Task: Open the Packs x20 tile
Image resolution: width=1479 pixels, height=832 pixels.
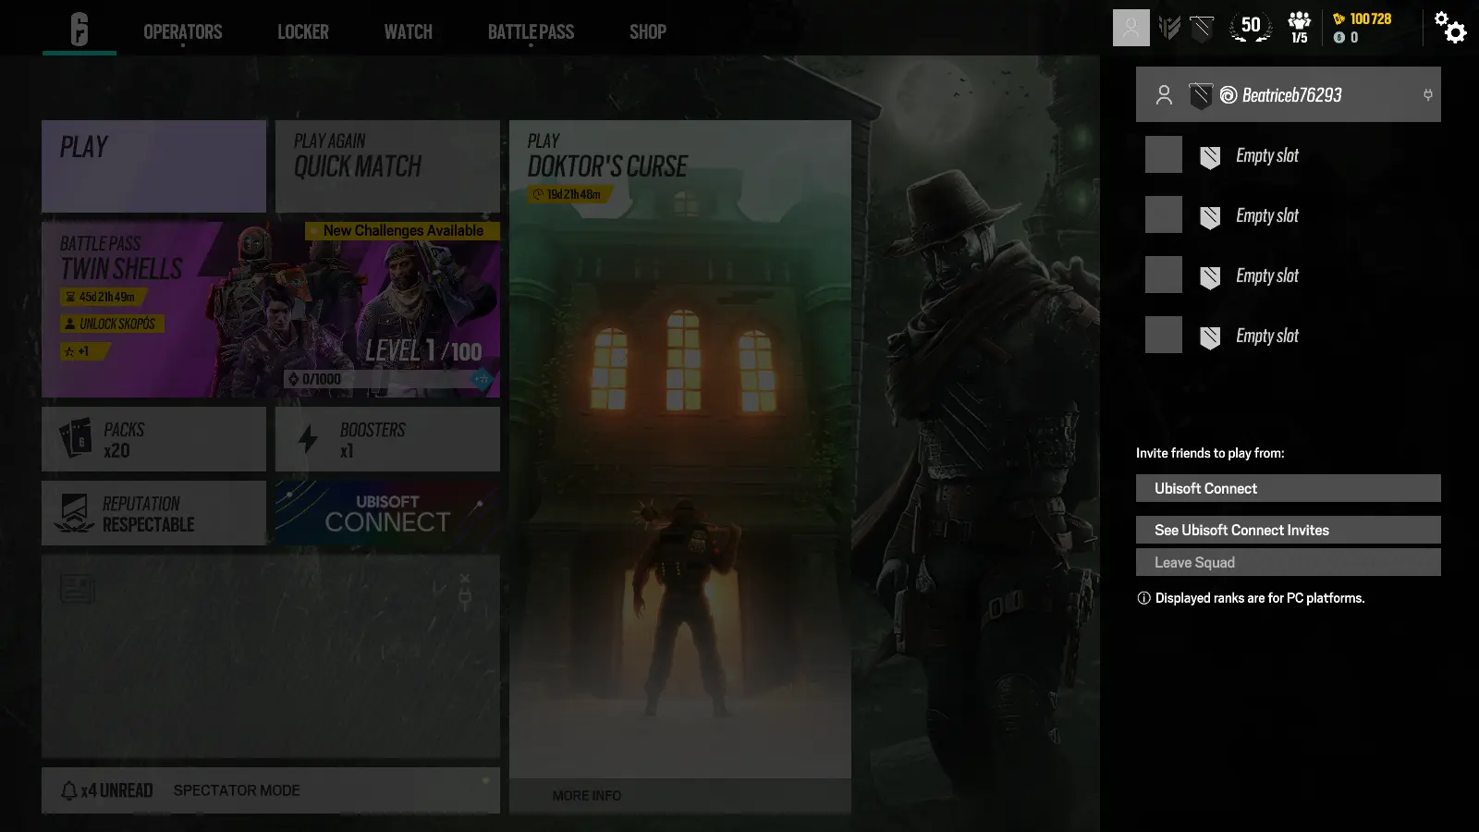Action: click(x=153, y=439)
